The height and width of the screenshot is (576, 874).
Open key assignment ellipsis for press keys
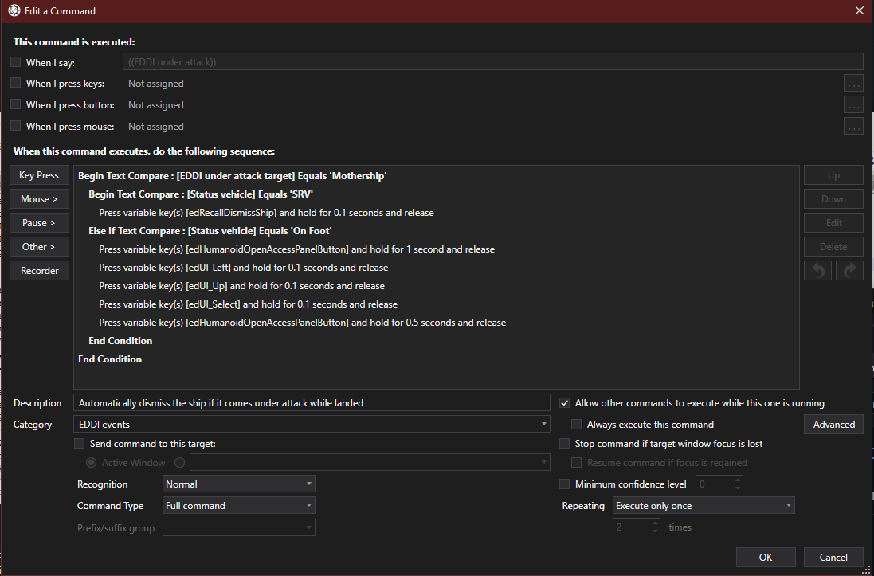(x=853, y=84)
